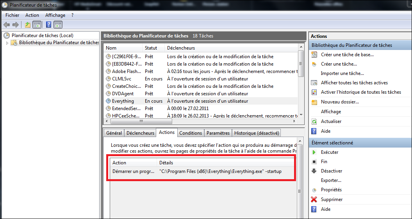Click the Nouveau dossier folder icon
412x219 pixels.
coord(314,102)
